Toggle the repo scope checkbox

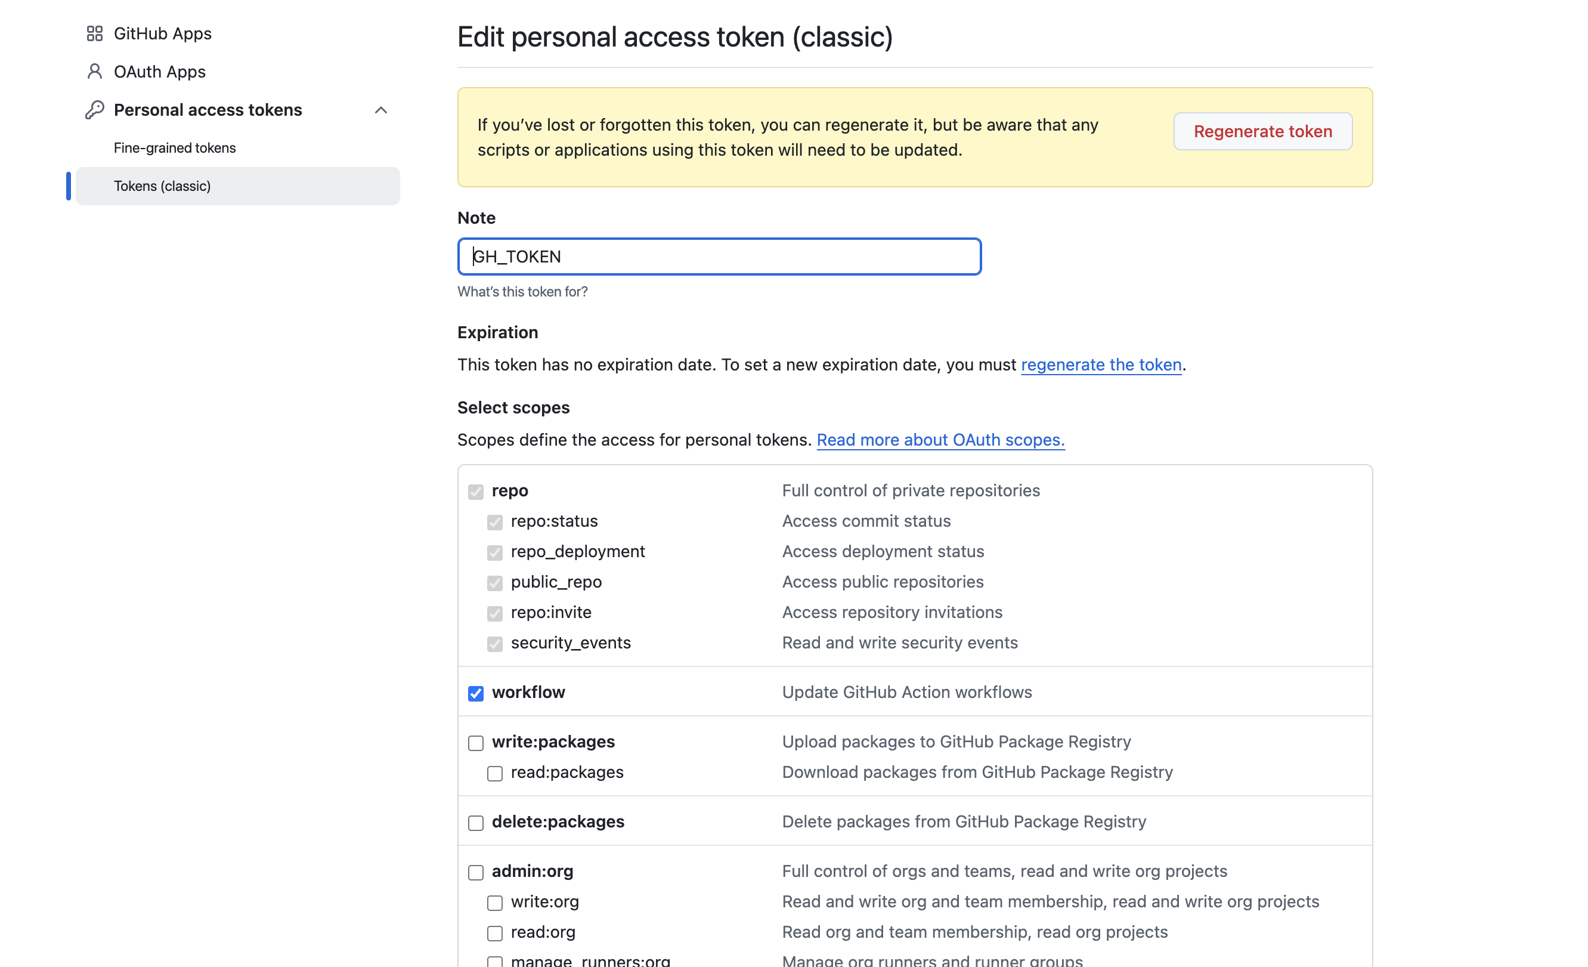point(476,492)
